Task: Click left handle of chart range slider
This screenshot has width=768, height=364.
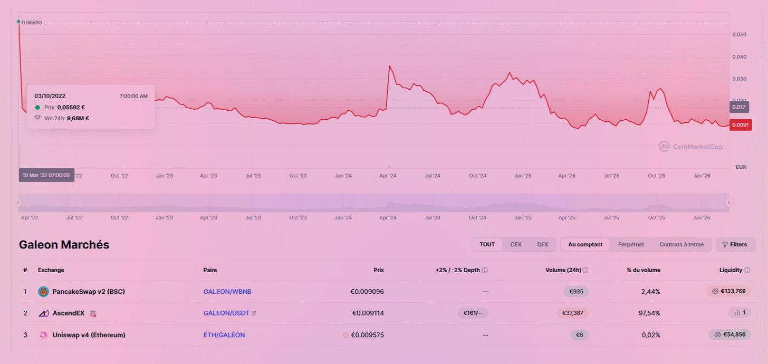Action: click(x=19, y=202)
